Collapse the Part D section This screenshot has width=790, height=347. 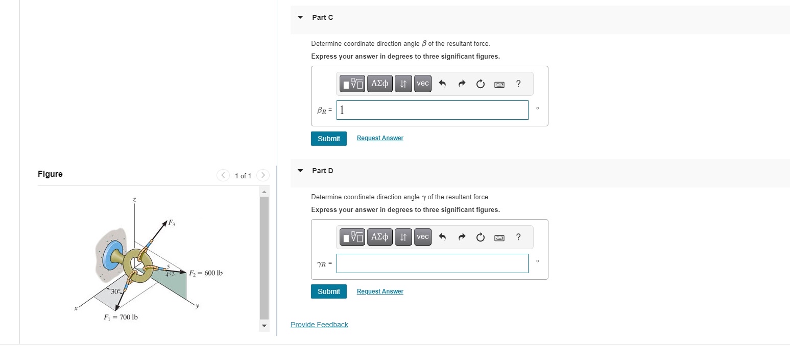[x=300, y=171]
